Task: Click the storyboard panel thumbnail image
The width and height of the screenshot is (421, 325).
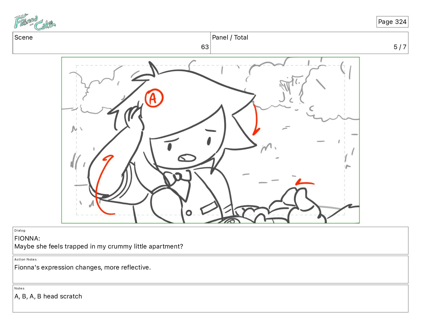Action: [x=210, y=140]
